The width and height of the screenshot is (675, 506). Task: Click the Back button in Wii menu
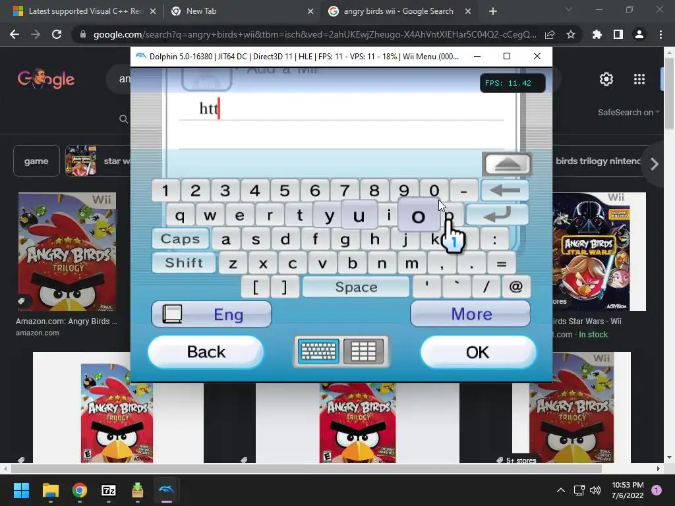(206, 352)
